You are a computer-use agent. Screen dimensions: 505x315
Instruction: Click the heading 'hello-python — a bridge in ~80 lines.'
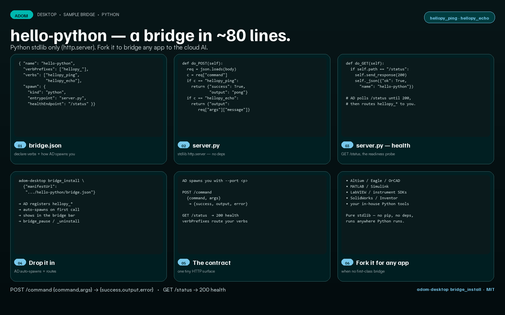click(150, 35)
